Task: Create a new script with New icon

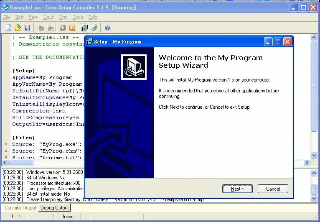Action: [x=8, y=28]
